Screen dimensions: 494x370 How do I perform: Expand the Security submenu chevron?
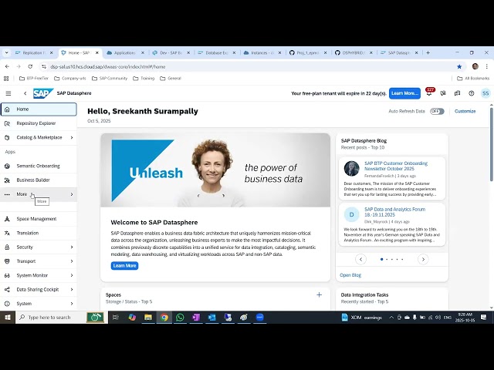[x=72, y=247]
